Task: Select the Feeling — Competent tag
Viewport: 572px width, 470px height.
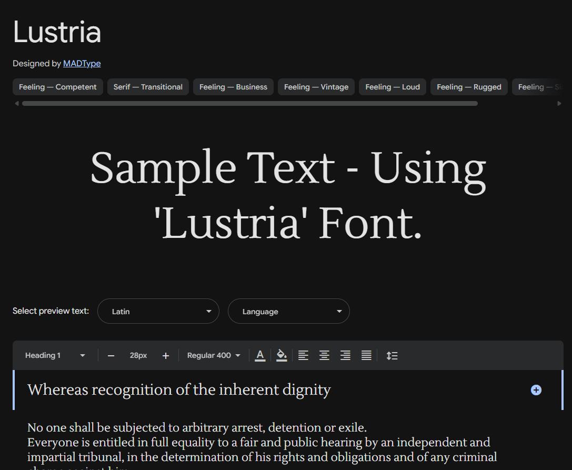Action: [x=58, y=87]
